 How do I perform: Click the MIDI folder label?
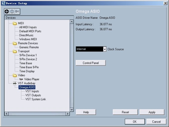click(21, 23)
